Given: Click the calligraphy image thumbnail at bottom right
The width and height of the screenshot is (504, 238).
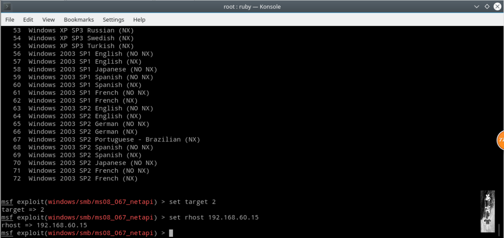Looking at the screenshot, I should tap(487, 211).
